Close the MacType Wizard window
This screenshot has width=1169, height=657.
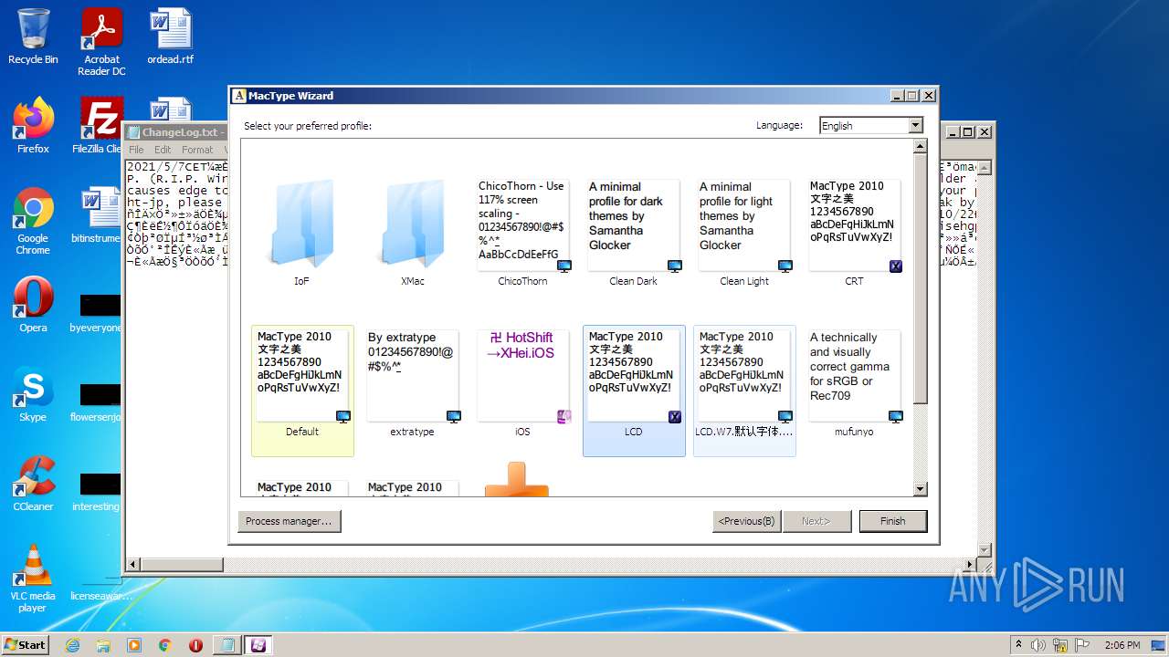[928, 96]
